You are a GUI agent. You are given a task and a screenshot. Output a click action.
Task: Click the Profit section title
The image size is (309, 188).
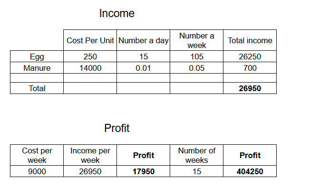pos(117,128)
